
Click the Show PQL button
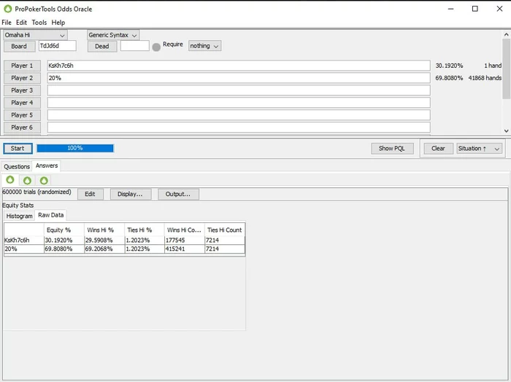coord(392,149)
